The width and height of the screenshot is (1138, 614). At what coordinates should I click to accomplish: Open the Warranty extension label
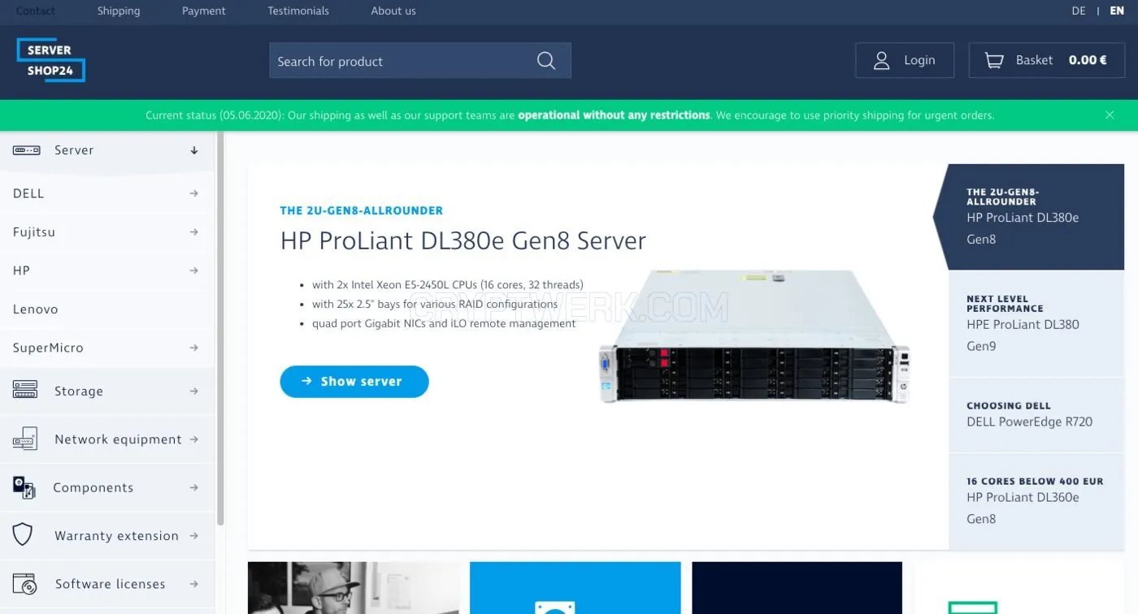tap(116, 536)
